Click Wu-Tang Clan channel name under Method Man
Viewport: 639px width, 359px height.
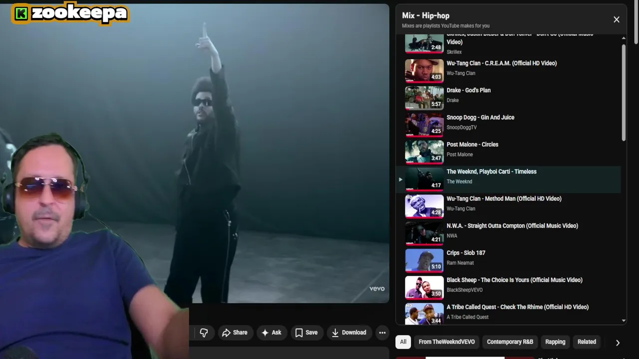[461, 208]
